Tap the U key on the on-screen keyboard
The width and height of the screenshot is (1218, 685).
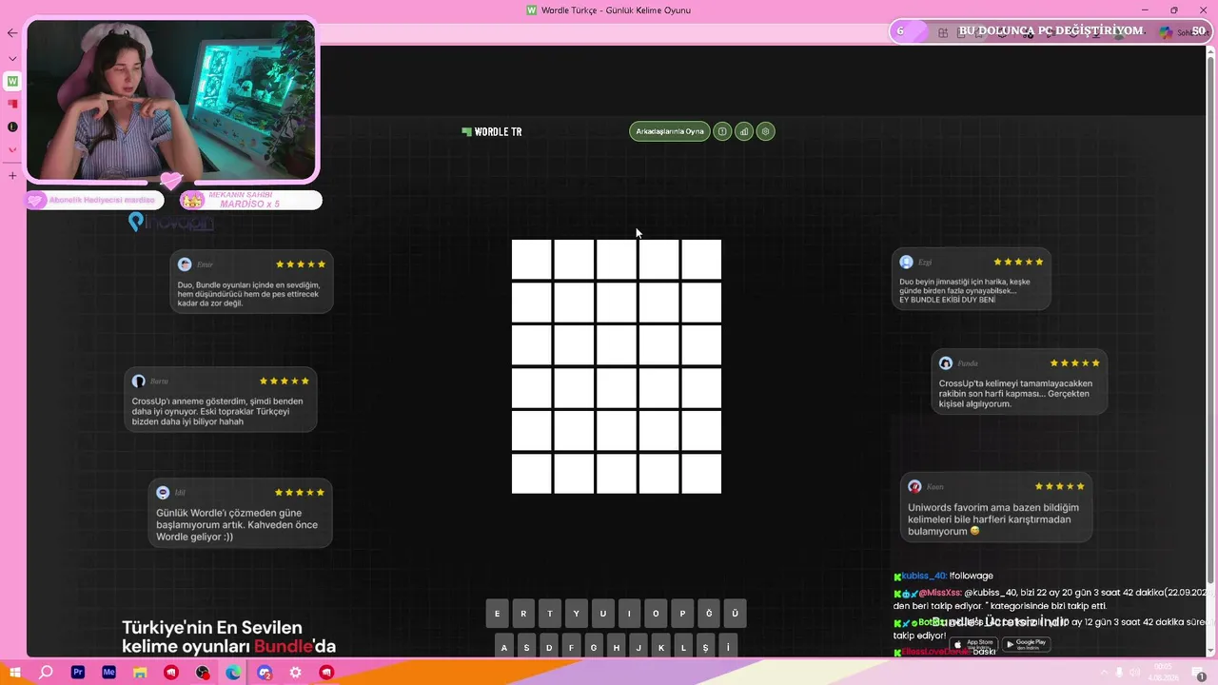[602, 614]
